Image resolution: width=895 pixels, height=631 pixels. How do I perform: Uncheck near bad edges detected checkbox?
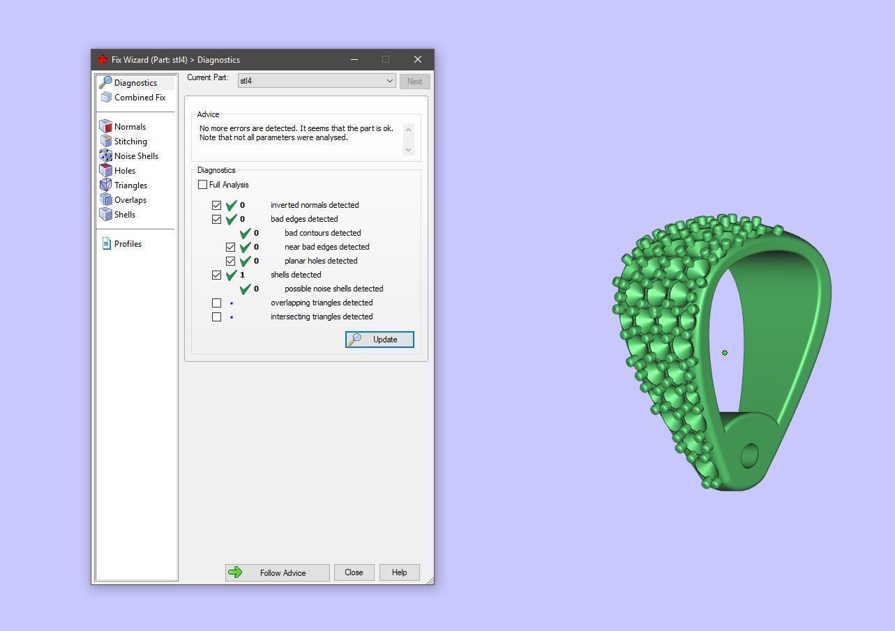click(230, 247)
